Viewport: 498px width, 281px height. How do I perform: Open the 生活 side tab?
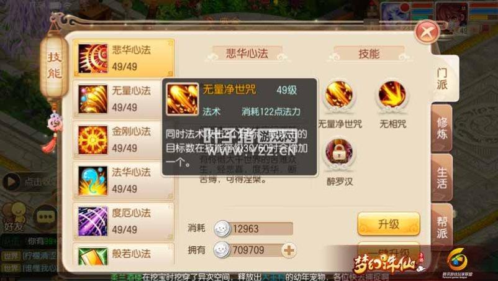(x=441, y=178)
